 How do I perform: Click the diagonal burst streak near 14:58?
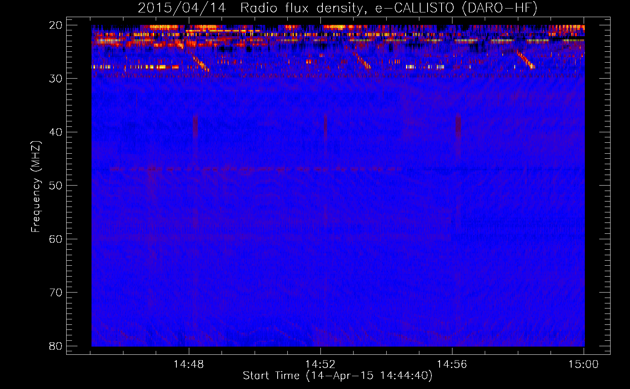pyautogui.click(x=526, y=60)
